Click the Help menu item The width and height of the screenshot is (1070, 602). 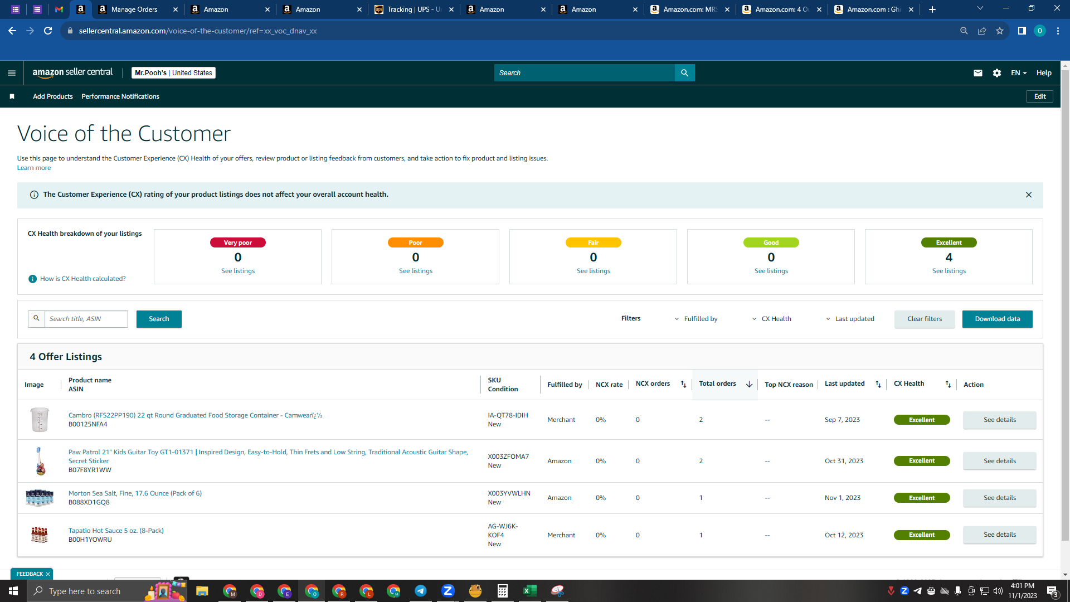(x=1044, y=73)
